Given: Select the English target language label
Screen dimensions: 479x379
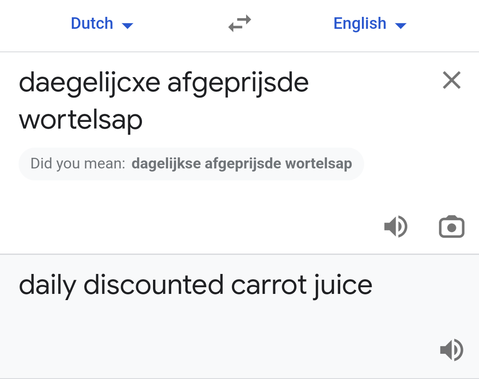Looking at the screenshot, I should [360, 23].
